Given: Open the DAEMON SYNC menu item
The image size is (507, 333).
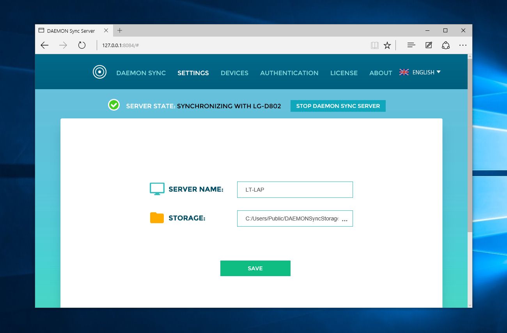Looking at the screenshot, I should 141,73.
